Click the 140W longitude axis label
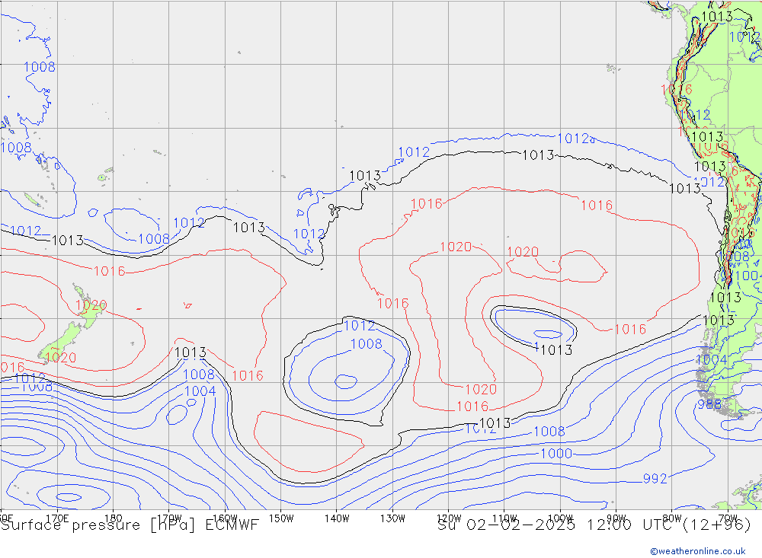 [x=336, y=518]
